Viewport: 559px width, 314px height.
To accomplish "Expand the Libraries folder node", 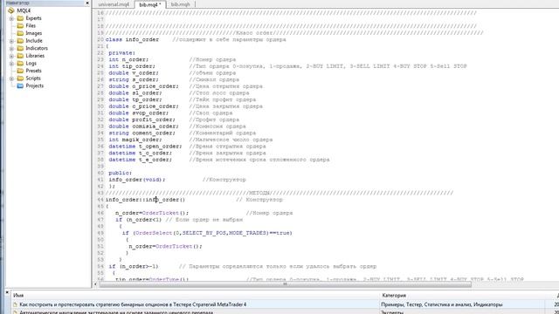I will click(11, 56).
